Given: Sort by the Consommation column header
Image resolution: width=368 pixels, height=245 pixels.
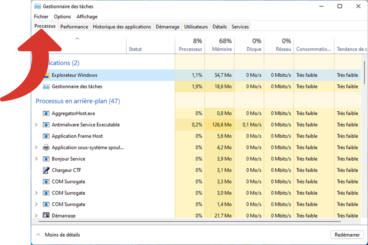Looking at the screenshot, I should point(314,45).
